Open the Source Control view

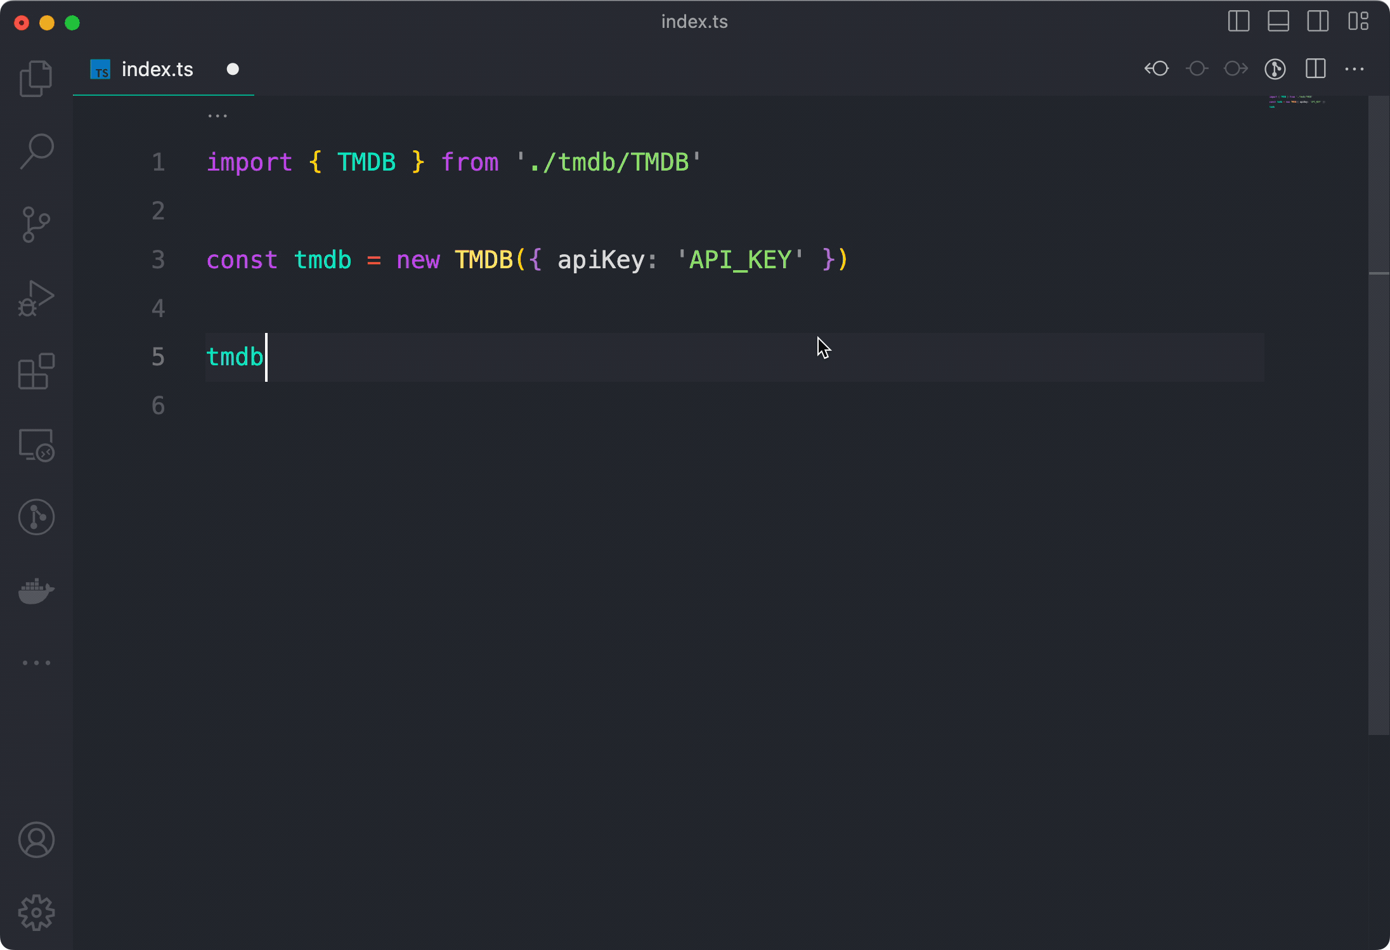click(36, 224)
